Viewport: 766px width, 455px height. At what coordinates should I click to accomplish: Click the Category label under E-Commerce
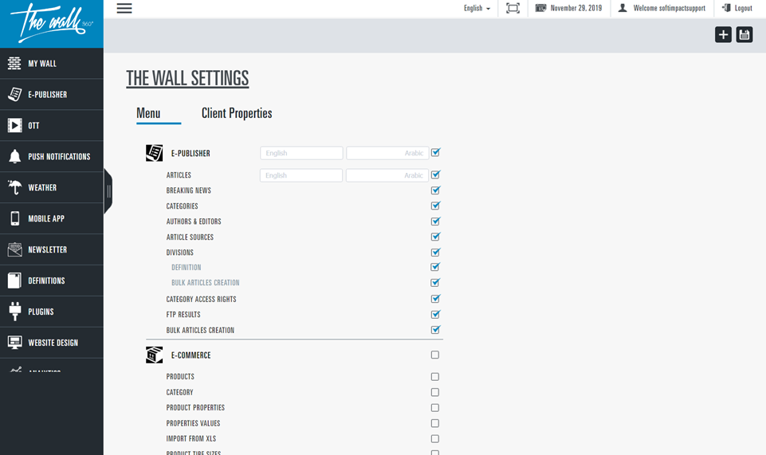pyautogui.click(x=179, y=392)
